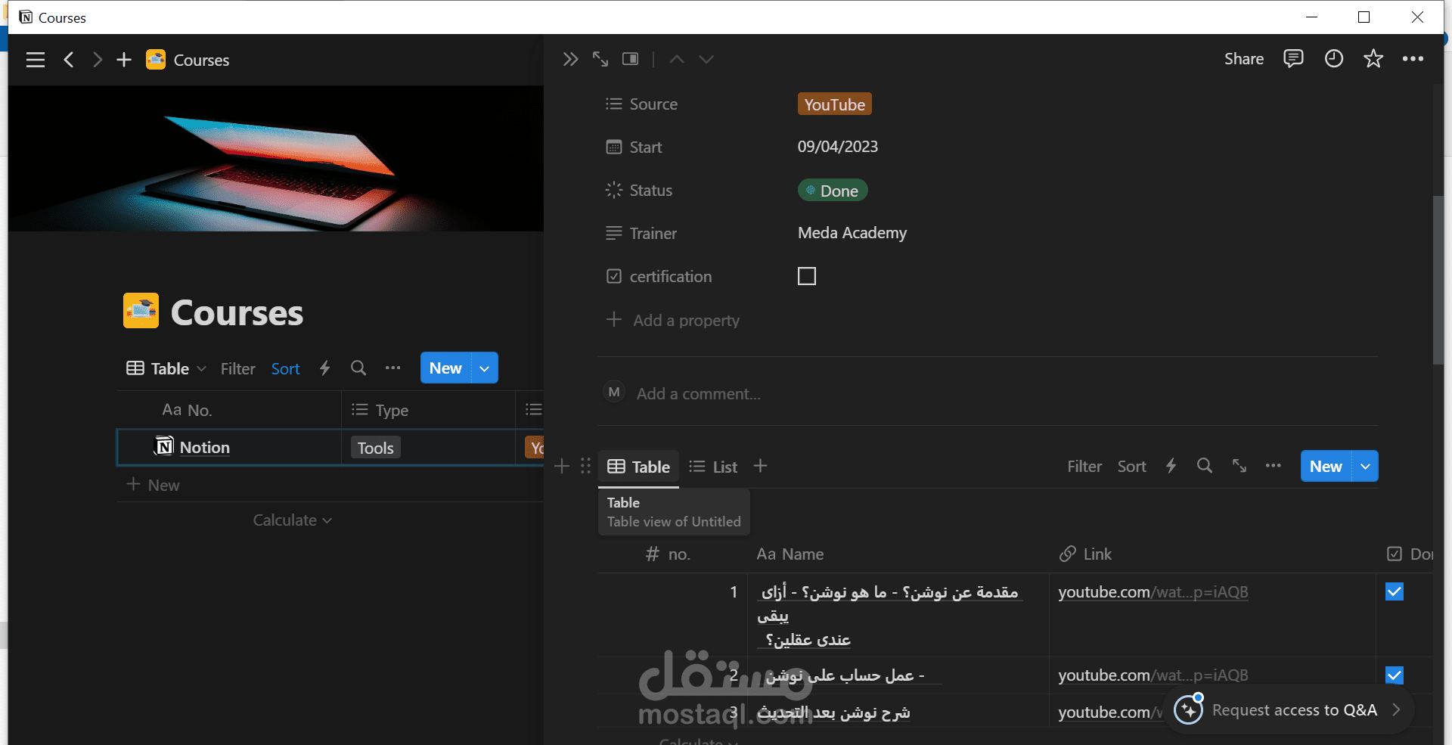The height and width of the screenshot is (745, 1452).
Task: Change the Status value Done
Action: pyautogui.click(x=833, y=191)
